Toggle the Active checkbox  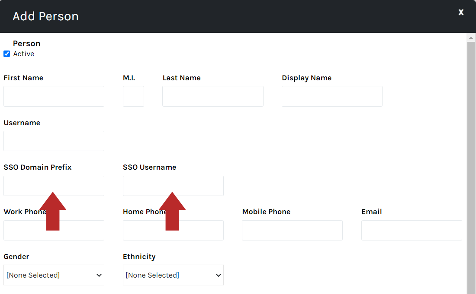6,54
